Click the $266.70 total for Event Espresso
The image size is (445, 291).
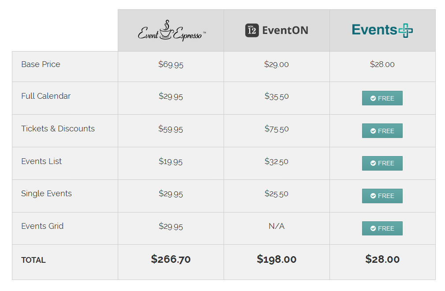point(171,259)
